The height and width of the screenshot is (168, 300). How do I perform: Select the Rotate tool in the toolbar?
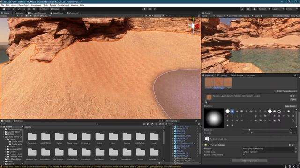[x=14, y=9]
